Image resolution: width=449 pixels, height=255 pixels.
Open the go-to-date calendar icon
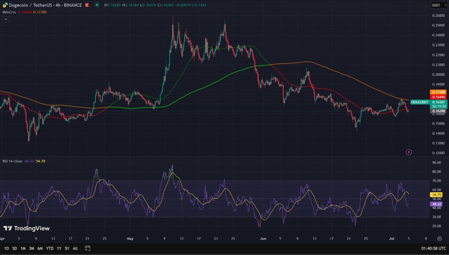(87, 248)
